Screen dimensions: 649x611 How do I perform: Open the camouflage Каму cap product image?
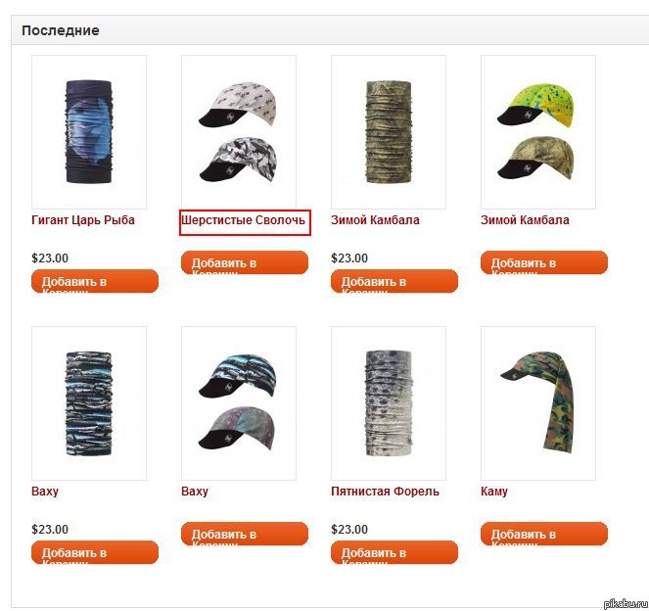click(x=538, y=403)
